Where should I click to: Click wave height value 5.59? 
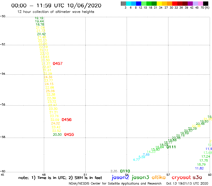click(142, 157)
